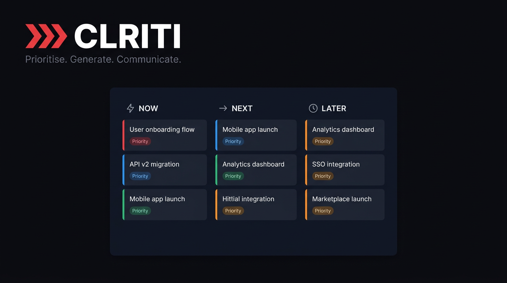Image resolution: width=507 pixels, height=283 pixels.
Task: Click the red chevron logo icon
Action: 46,36
